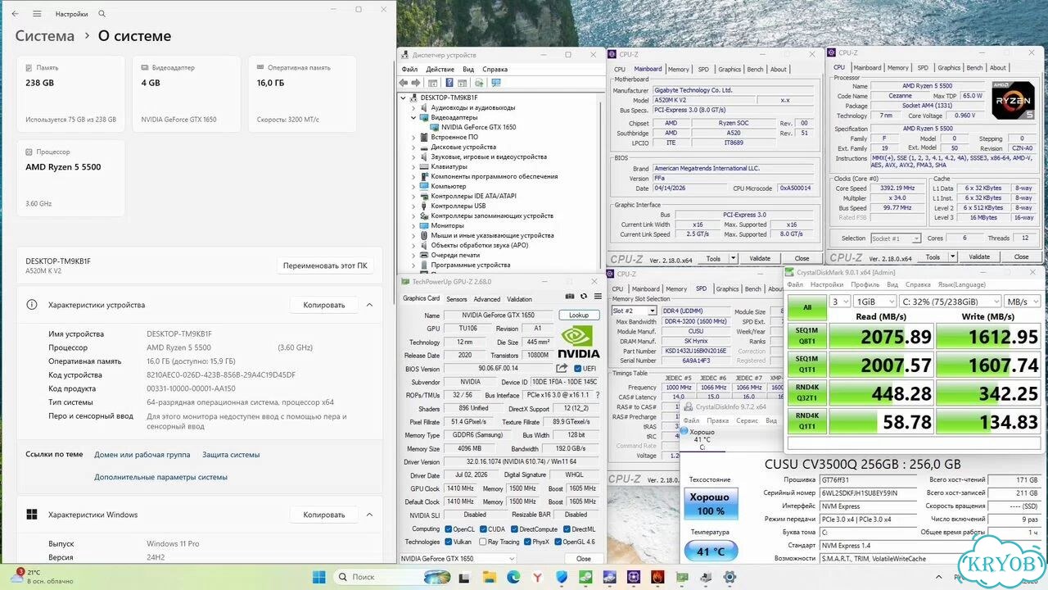
Task: Click Device Manager help (question mark) toolbar icon
Action: click(449, 83)
